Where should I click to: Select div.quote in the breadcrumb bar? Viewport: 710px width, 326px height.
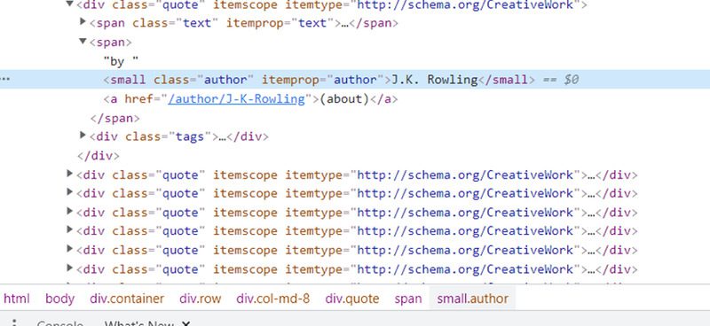[351, 299]
